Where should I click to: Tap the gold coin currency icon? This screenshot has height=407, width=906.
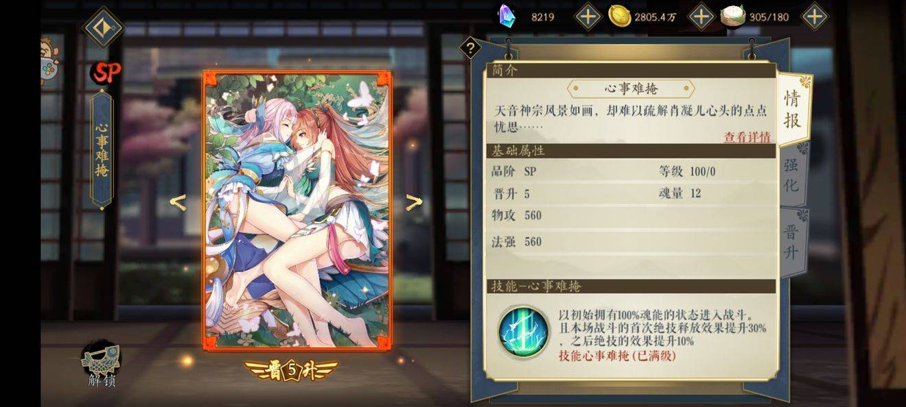pos(619,16)
